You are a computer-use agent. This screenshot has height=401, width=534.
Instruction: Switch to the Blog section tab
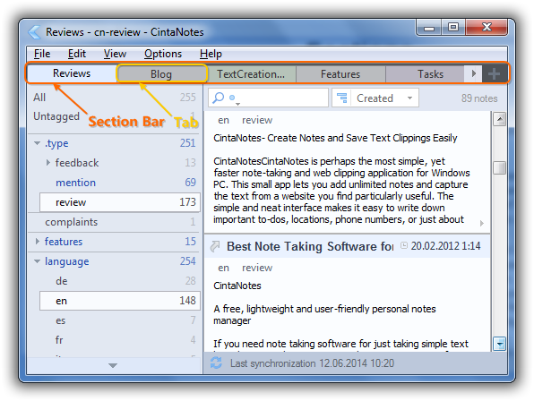click(161, 73)
